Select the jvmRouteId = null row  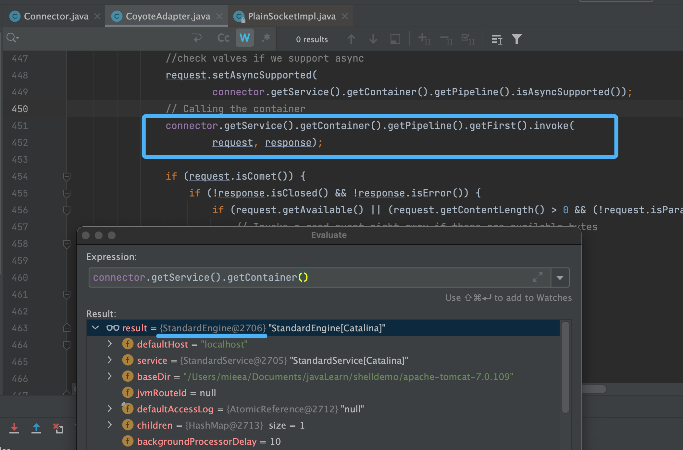point(323,393)
